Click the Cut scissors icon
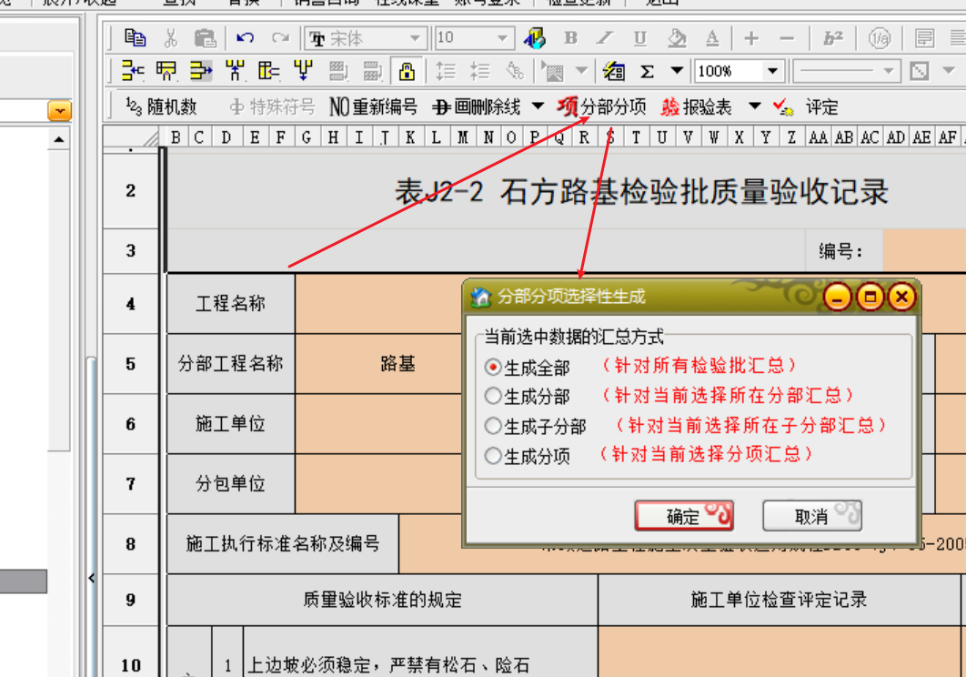 click(171, 38)
